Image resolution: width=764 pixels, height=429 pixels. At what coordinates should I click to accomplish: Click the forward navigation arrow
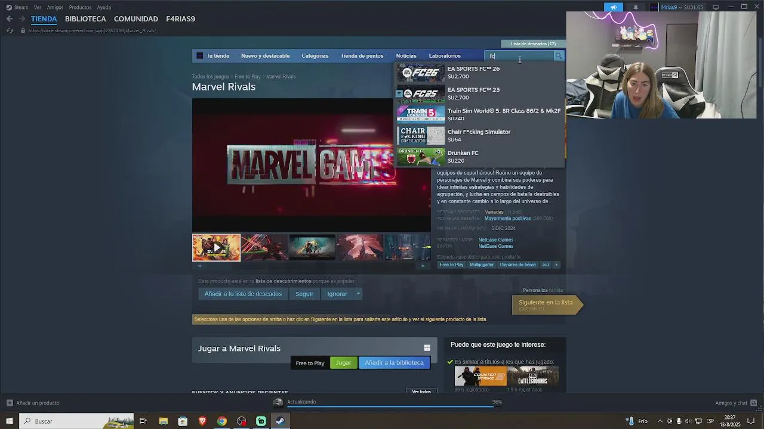pos(22,19)
